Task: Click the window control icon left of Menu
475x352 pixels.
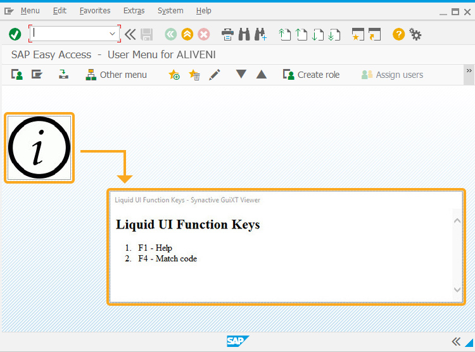Action: pos(9,11)
